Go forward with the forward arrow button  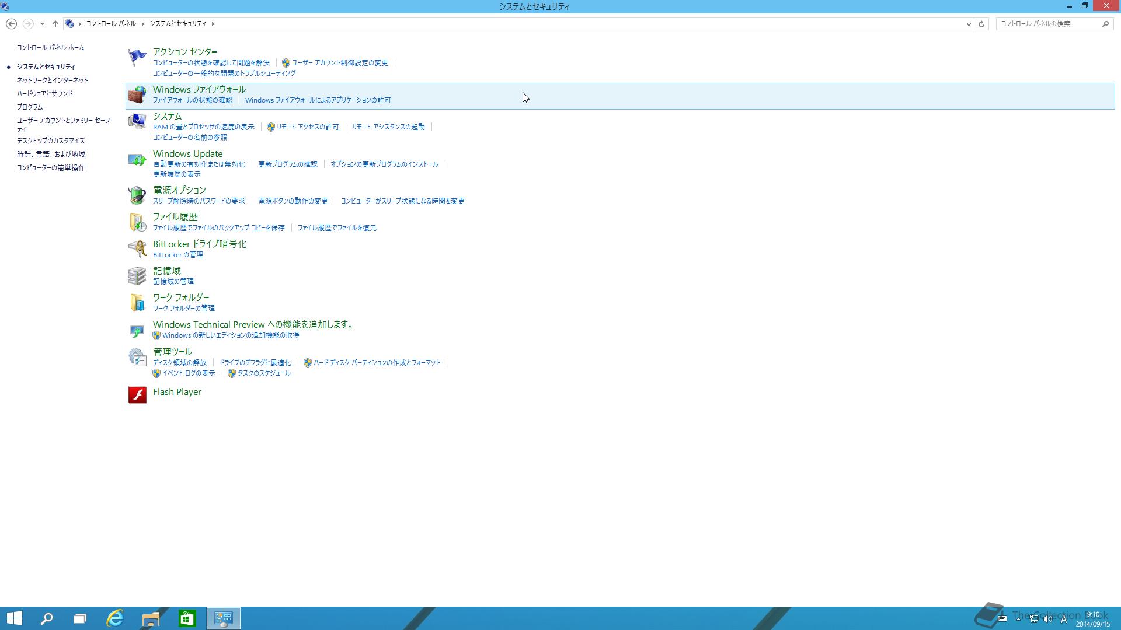pyautogui.click(x=27, y=24)
